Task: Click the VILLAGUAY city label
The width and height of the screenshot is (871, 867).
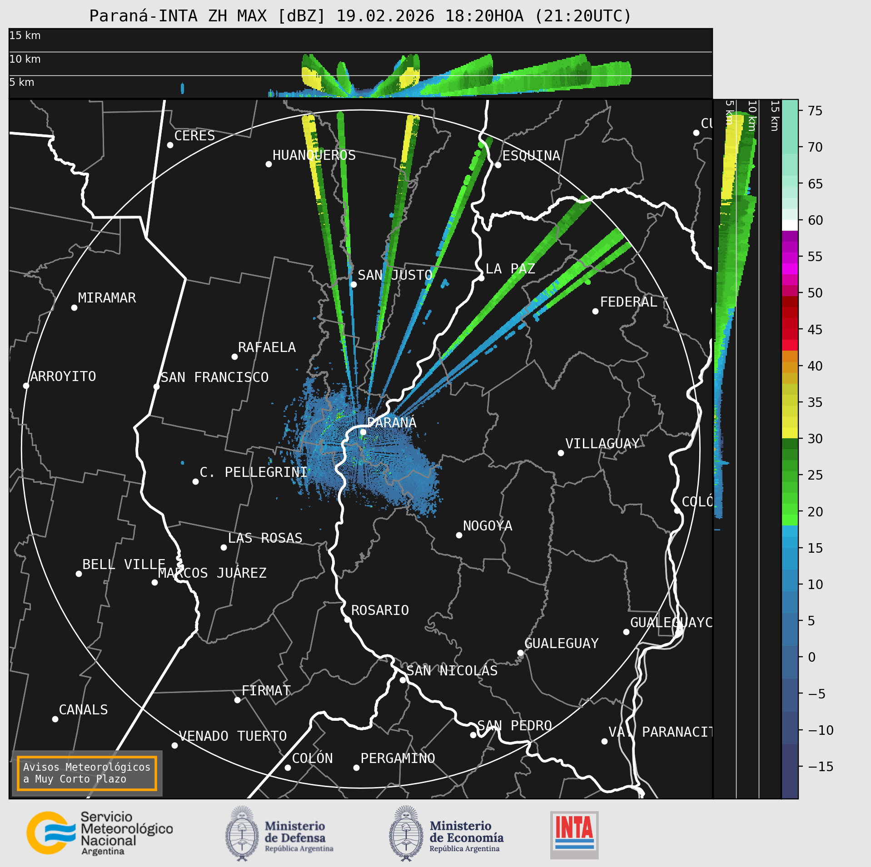Action: pyautogui.click(x=602, y=444)
